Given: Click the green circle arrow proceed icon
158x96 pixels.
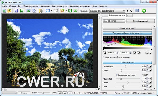Looking at the screenshot, I should (x=144, y=10).
